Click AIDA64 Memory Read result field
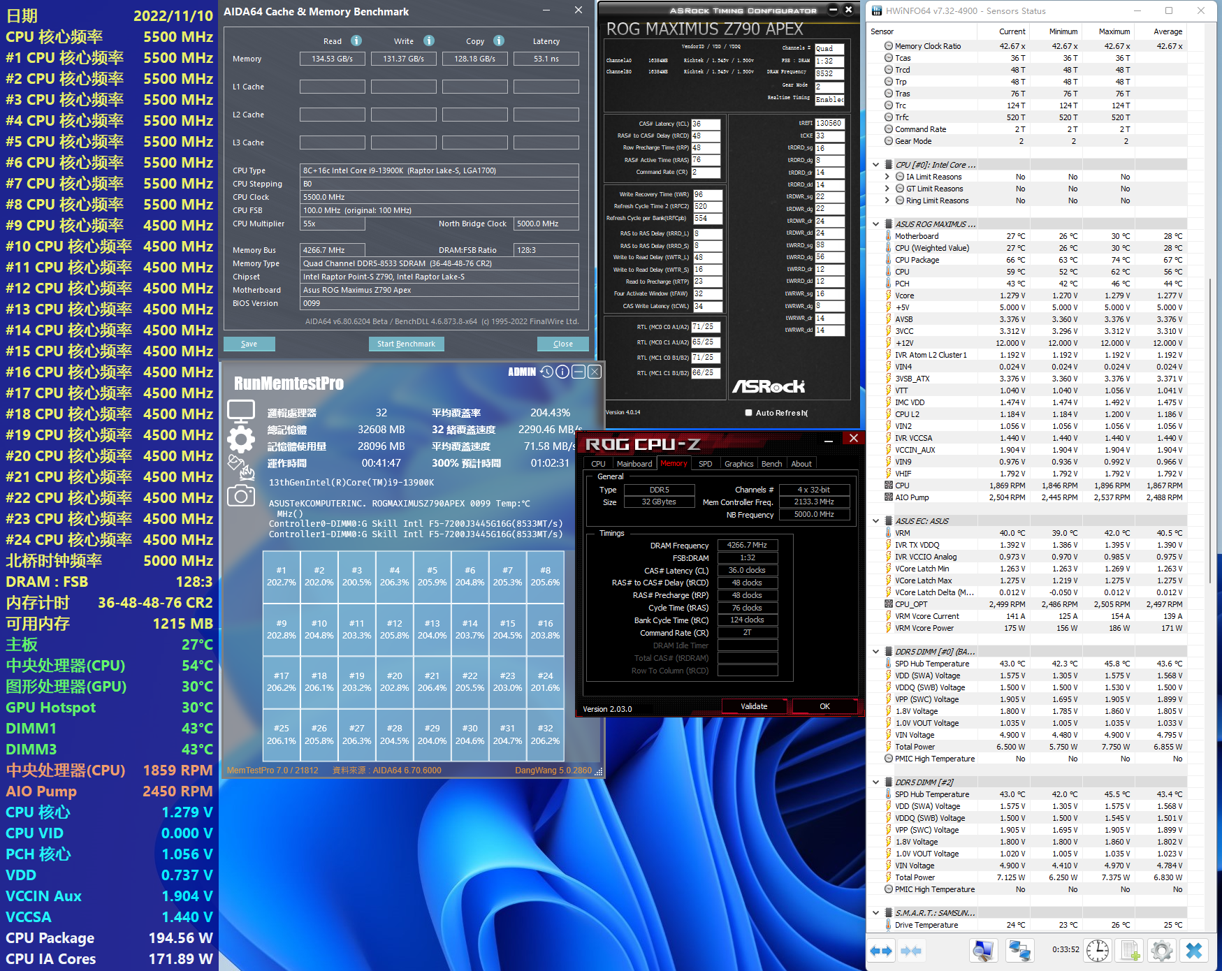1222x971 pixels. click(333, 59)
